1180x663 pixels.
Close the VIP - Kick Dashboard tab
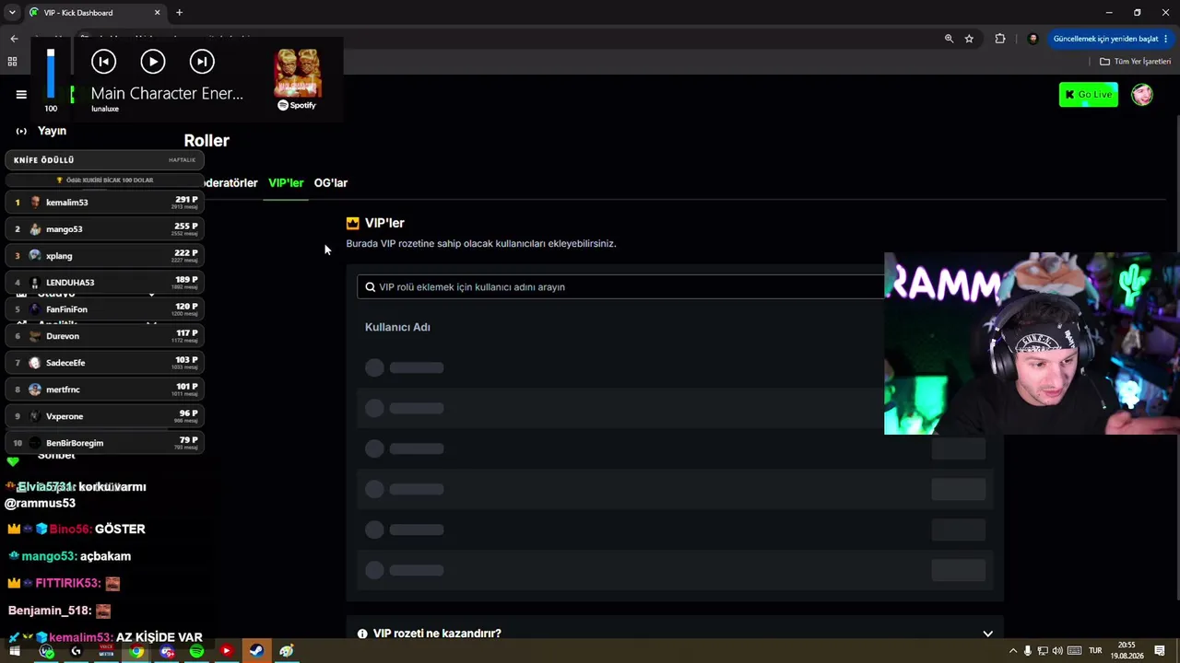157,13
